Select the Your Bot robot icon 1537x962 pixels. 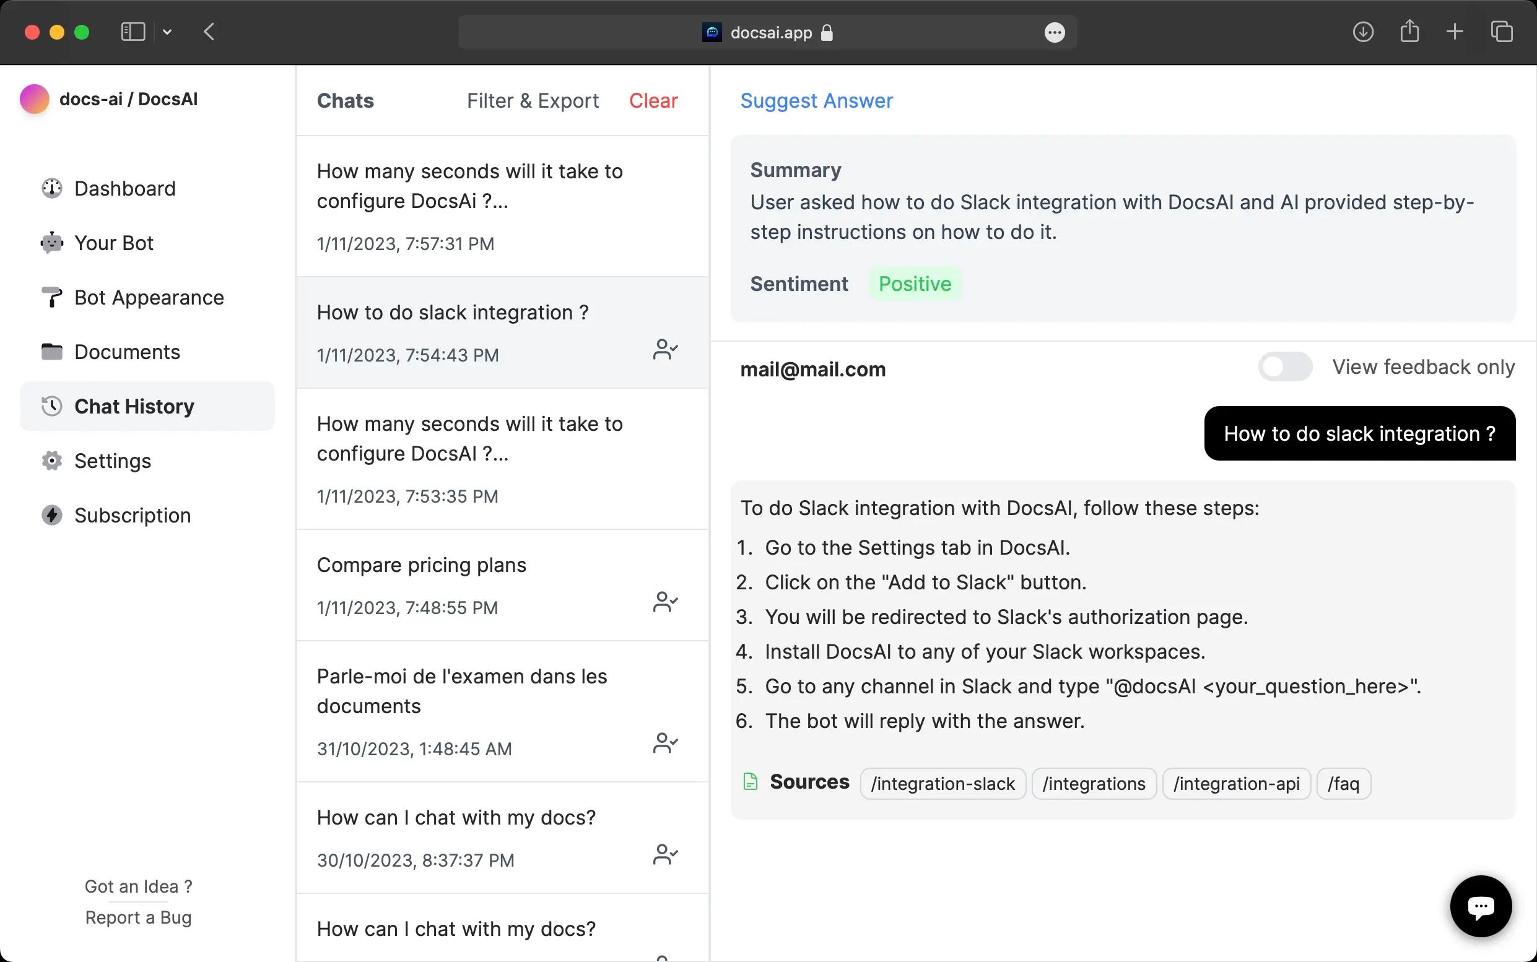[x=51, y=243]
